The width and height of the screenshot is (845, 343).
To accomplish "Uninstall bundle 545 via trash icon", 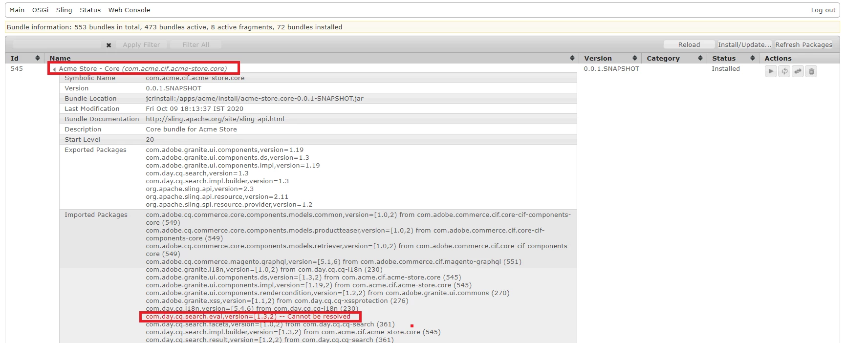I will 811,71.
